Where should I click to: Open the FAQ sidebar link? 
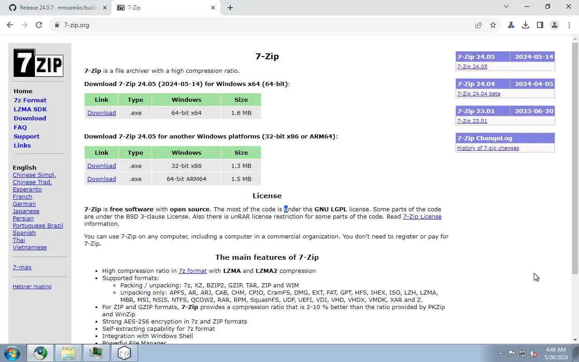pos(20,127)
